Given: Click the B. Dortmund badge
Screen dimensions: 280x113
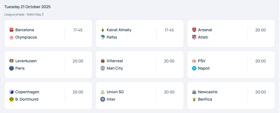Looking at the screenshot, I should point(11,99).
